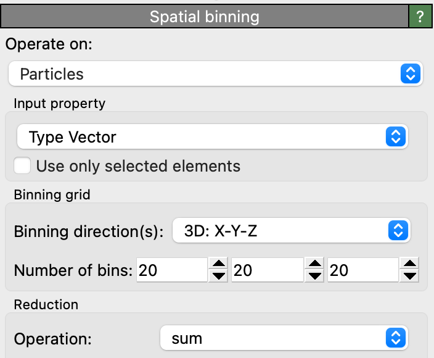
Task: Open the Spatial binning help button
Action: 420,17
